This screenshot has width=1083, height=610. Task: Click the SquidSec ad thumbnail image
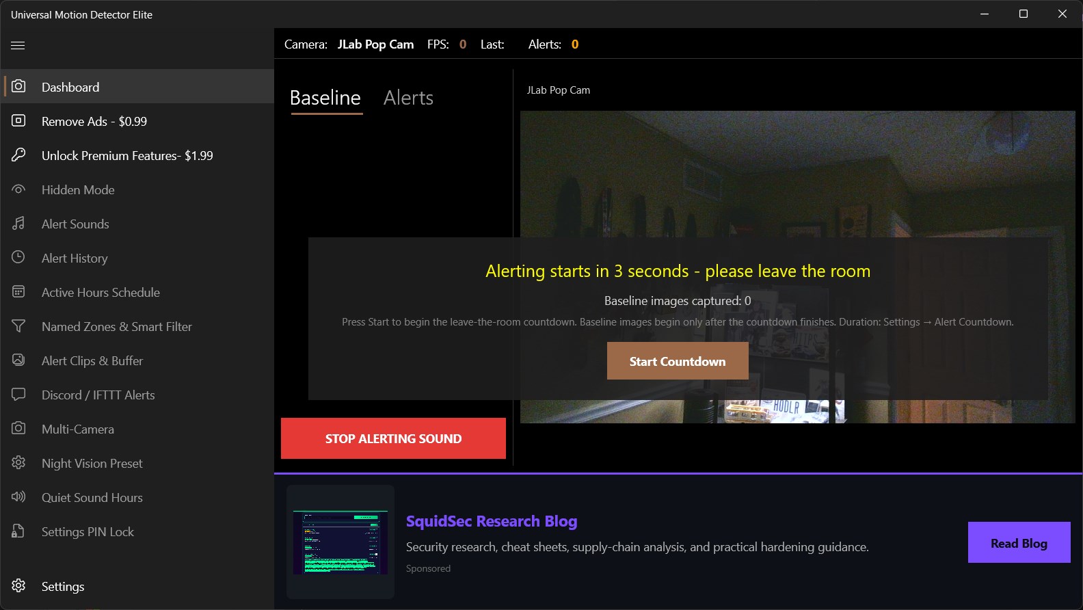pyautogui.click(x=340, y=542)
